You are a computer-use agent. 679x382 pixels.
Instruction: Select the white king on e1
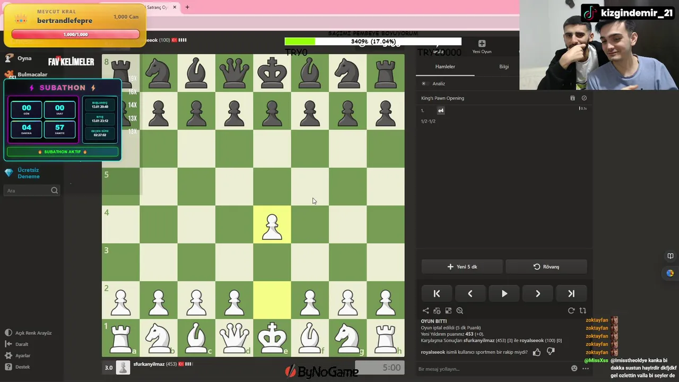[272, 338]
